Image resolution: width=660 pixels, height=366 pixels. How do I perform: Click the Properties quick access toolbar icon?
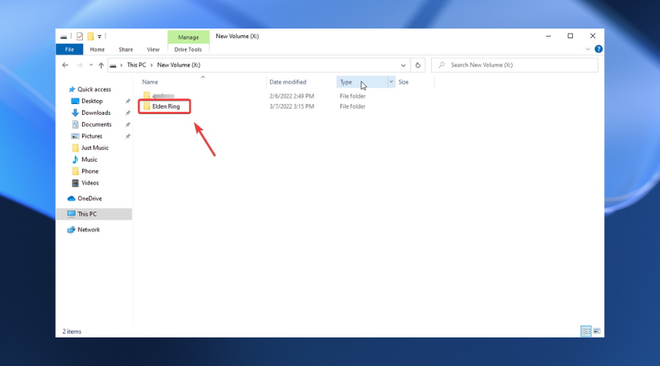tap(79, 37)
